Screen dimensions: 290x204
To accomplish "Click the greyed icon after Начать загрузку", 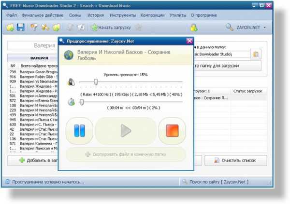I will click(138, 27).
